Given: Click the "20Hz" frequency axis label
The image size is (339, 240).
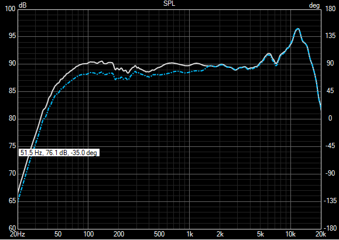Looking at the screenshot, I should tap(18, 234).
